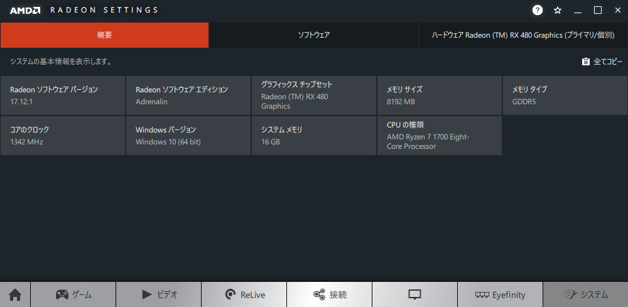This screenshot has width=628, height=307.
Task: Switch to the 概要 tab
Action: coord(104,35)
